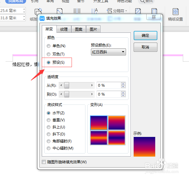This screenshot has width=189, height=178.
Task: Select 中心辐射(M) shading style
Action: (49, 148)
